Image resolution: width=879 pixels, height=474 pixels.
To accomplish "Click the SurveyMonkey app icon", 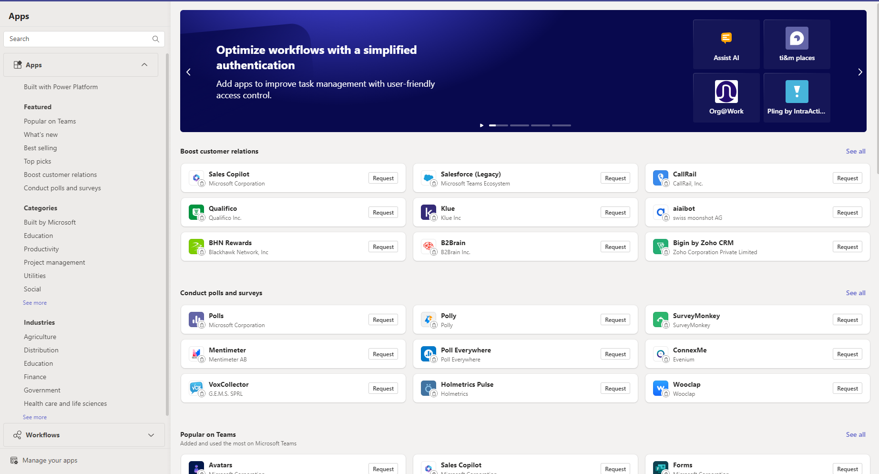I will (661, 319).
